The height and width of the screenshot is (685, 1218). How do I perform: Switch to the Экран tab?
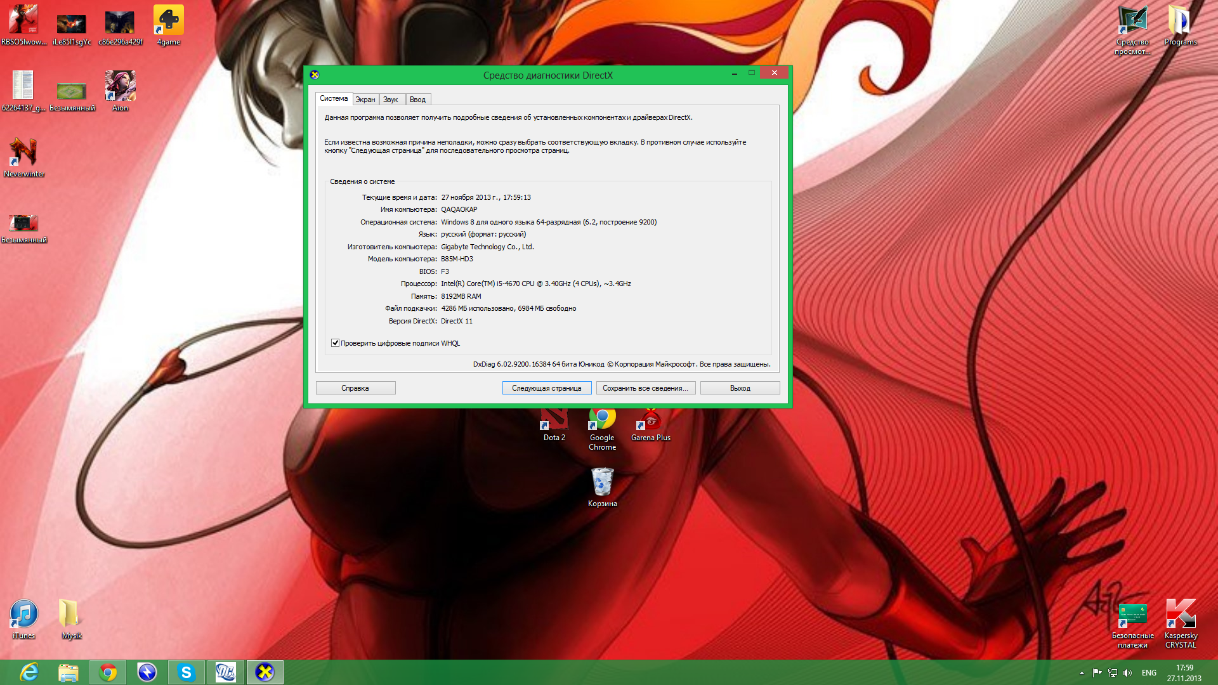pos(365,100)
